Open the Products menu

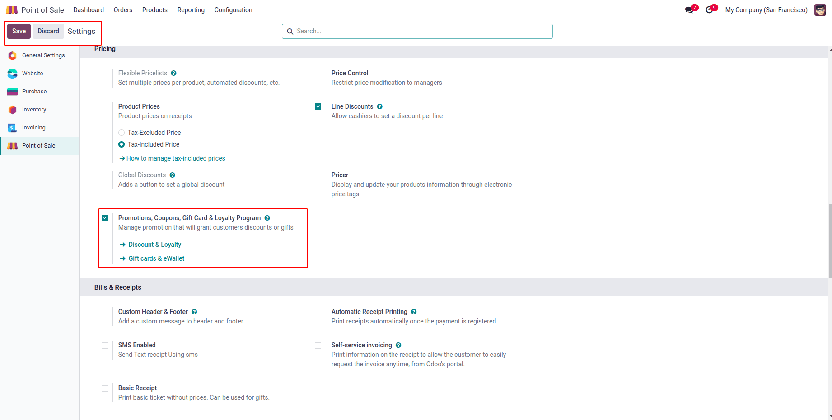[155, 10]
